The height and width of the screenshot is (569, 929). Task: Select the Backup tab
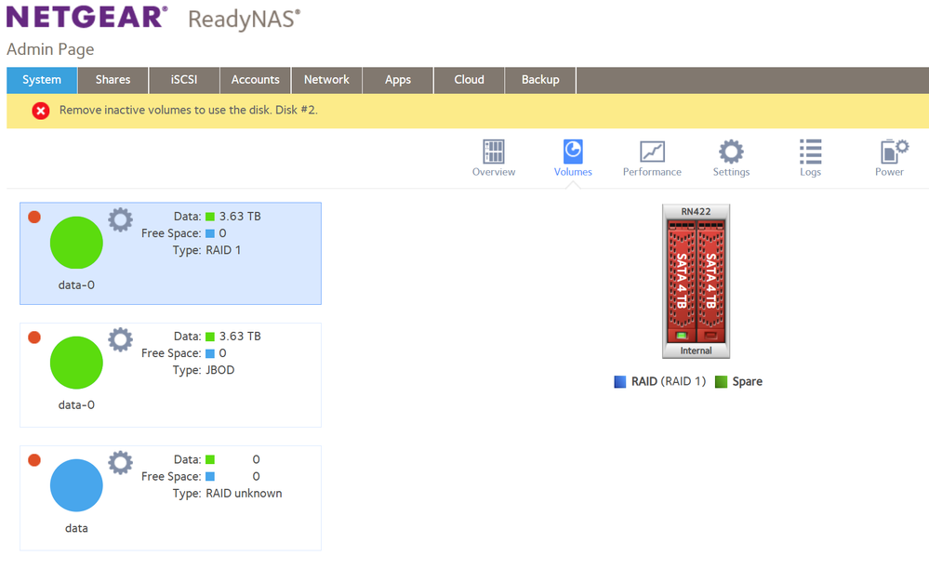540,80
